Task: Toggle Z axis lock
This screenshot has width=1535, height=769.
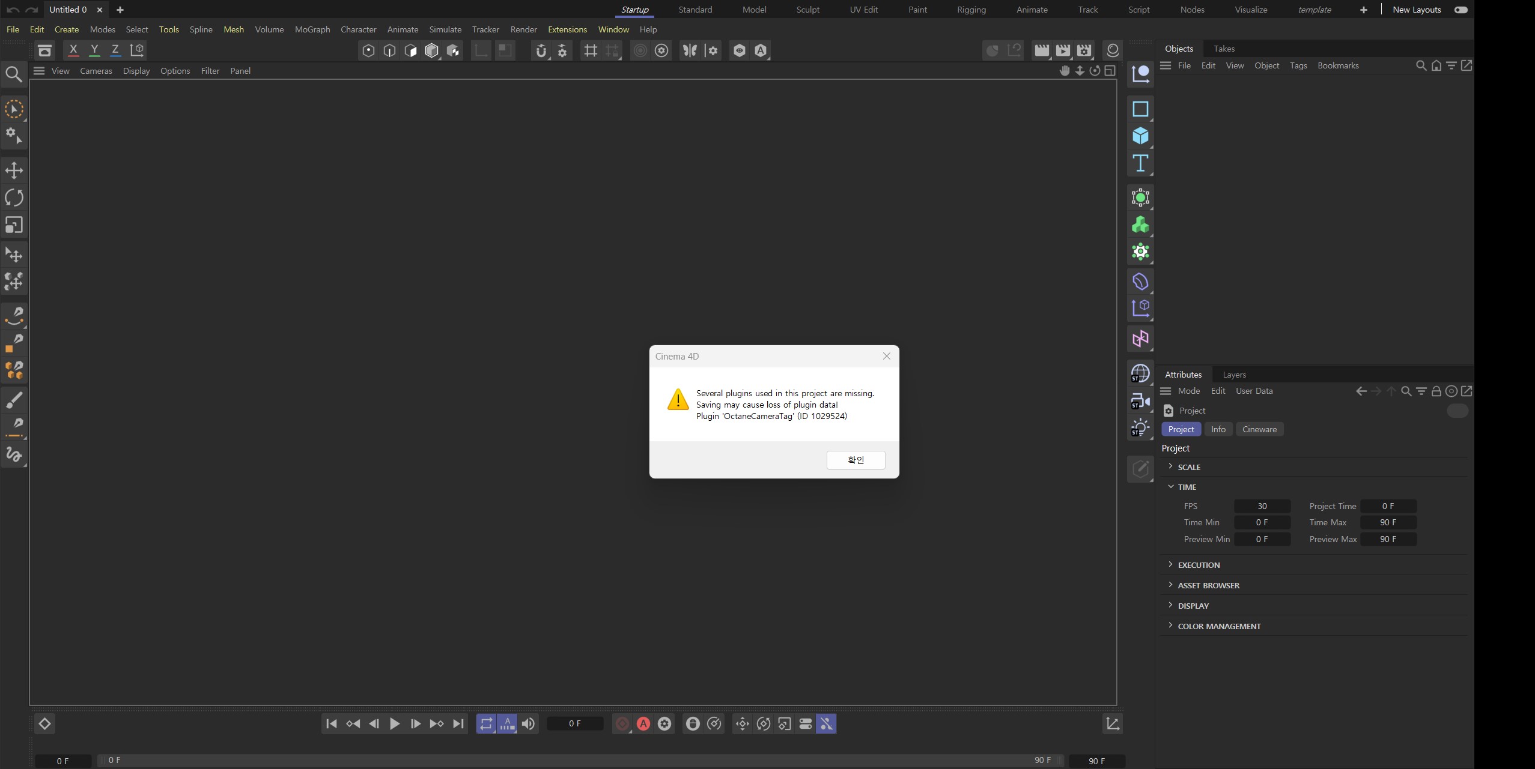Action: coord(115,50)
